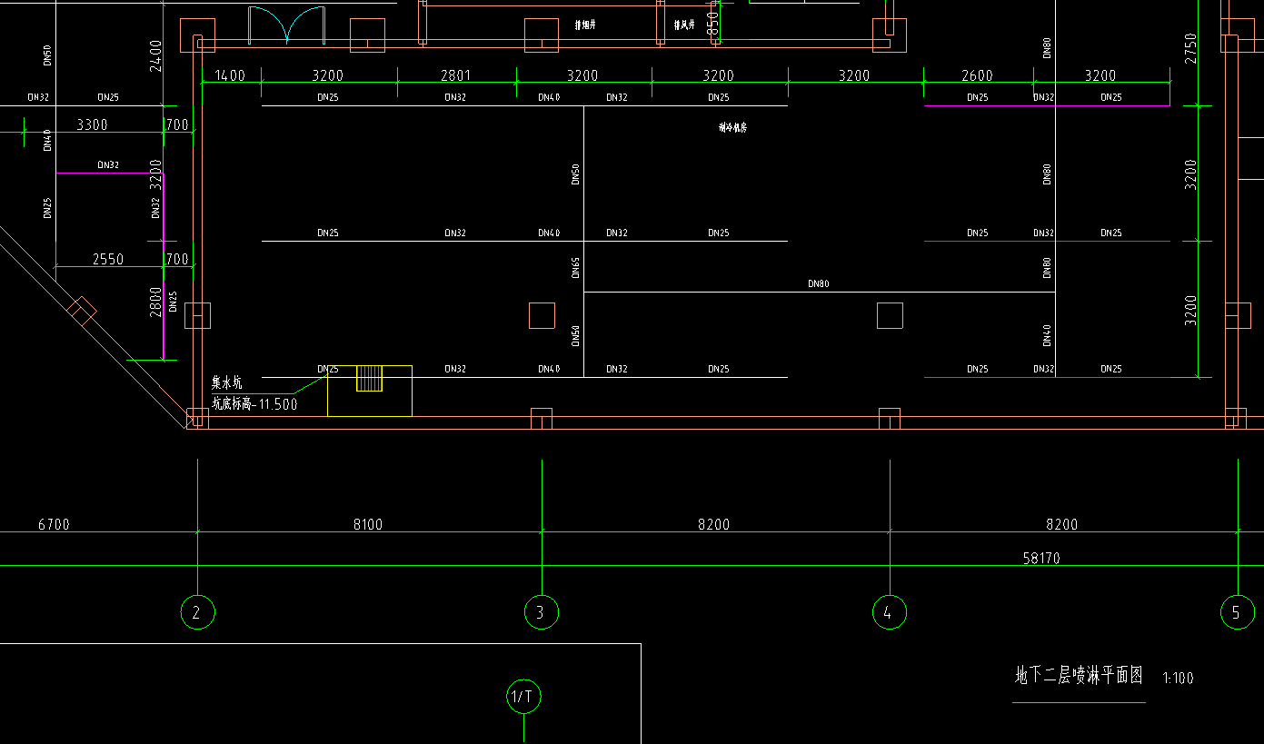This screenshot has height=744, width=1264.
Task: Select dimension text 2550
Action: point(108,259)
